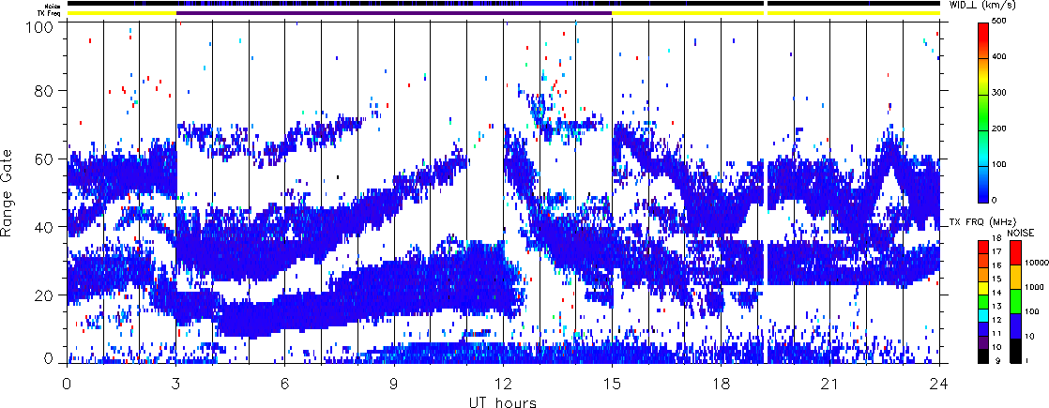This screenshot has width=1049, height=408.
Task: Click the 'Noise' label at top left
Action: click(50, 5)
